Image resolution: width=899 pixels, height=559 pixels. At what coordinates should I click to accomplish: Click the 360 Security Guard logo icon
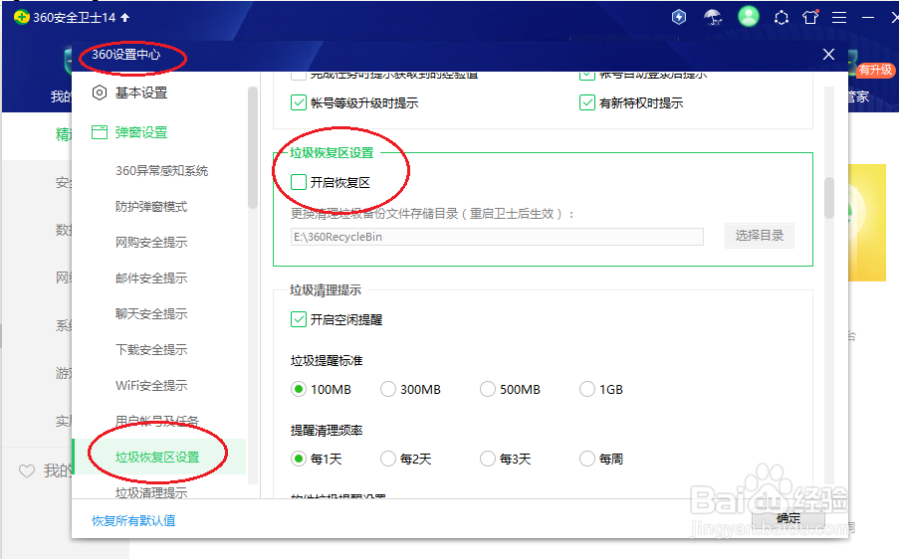coord(21,17)
